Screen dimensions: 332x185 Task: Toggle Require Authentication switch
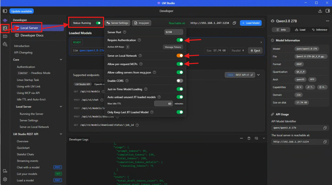[x=180, y=40]
